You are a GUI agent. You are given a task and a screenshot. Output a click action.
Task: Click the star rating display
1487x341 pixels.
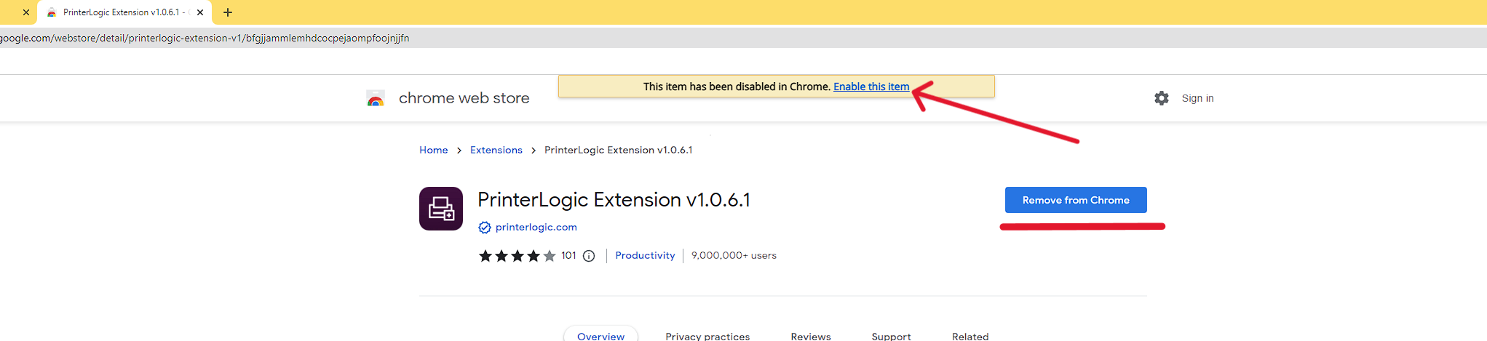coord(517,256)
